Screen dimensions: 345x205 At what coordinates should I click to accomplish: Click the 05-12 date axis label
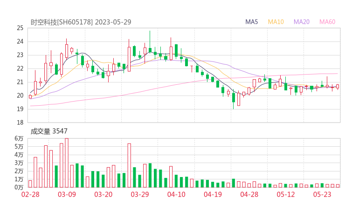(x=286, y=194)
